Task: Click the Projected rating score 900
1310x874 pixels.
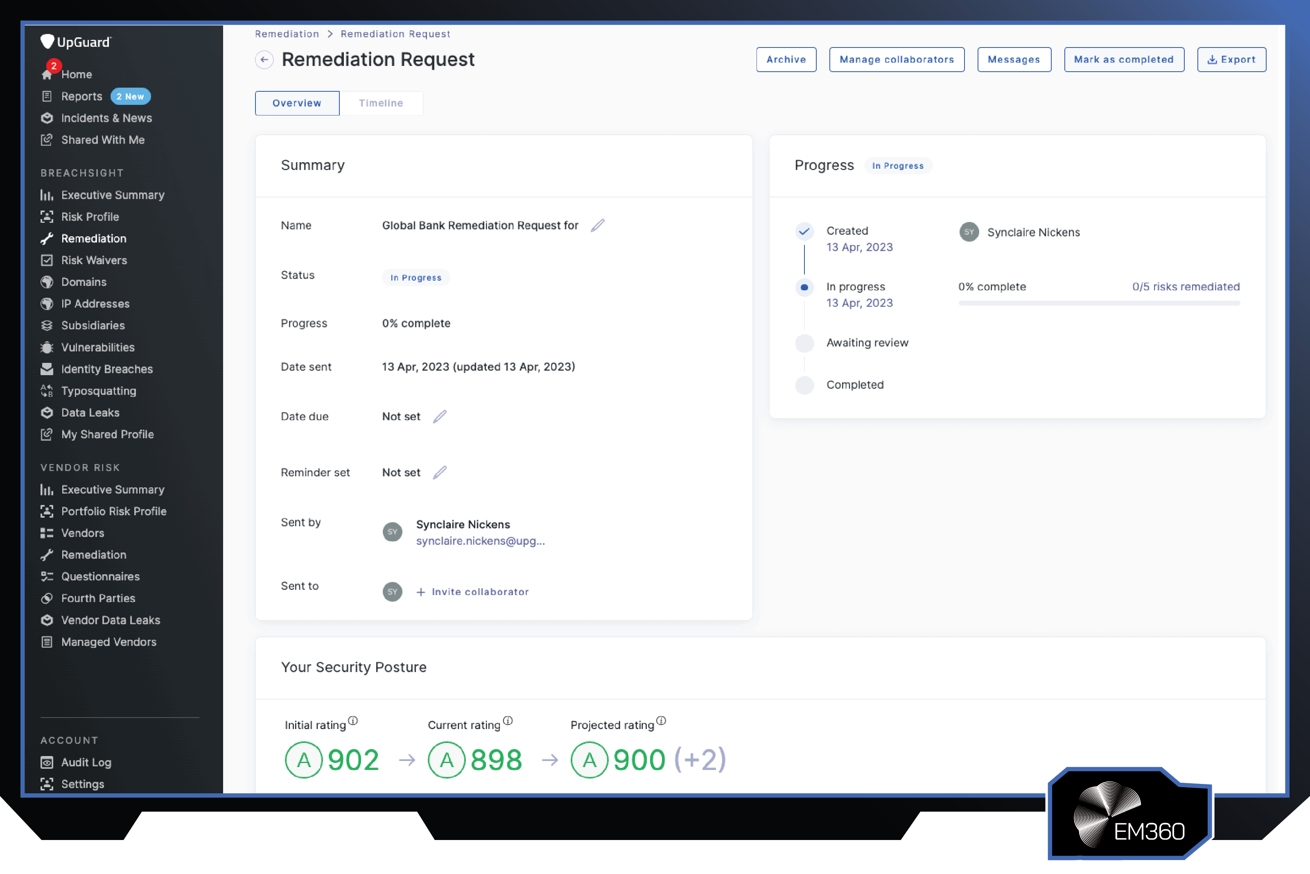Action: pos(639,760)
